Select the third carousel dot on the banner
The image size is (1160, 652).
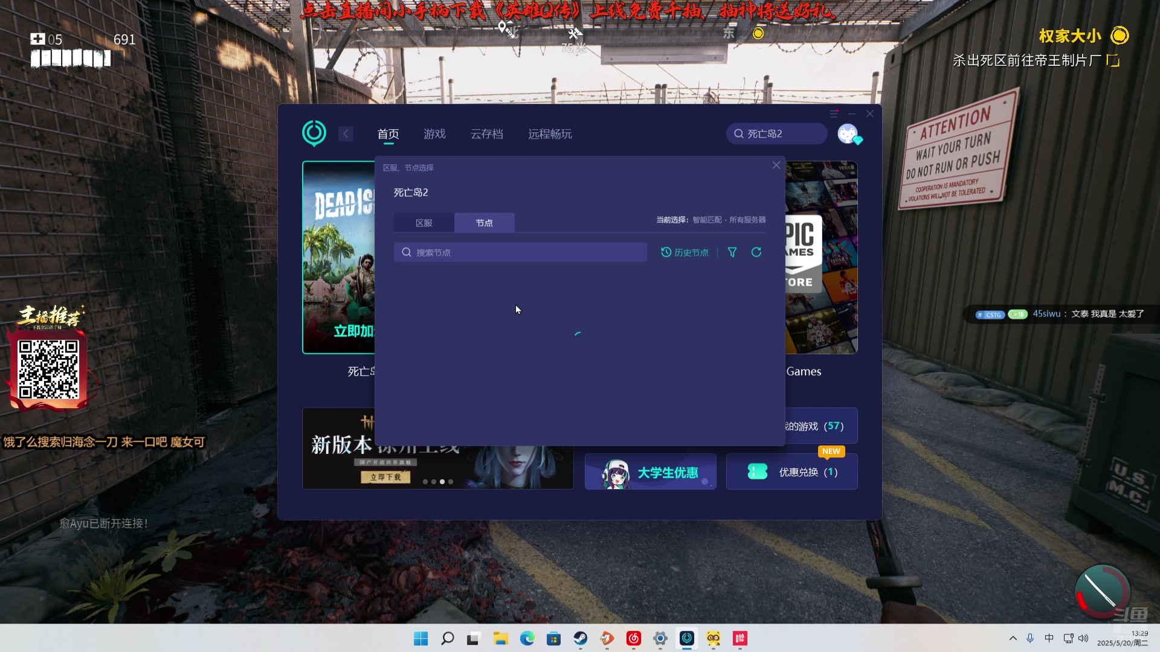[442, 482]
